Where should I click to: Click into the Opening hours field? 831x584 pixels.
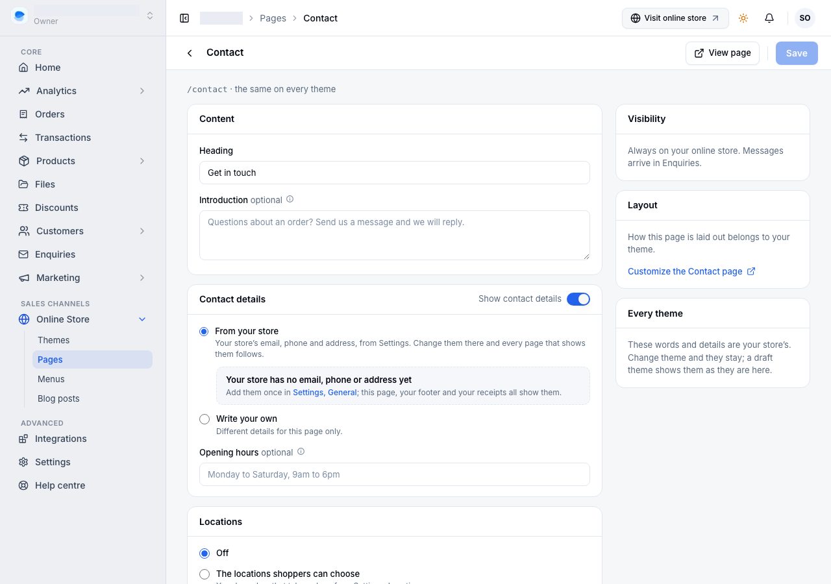point(395,474)
